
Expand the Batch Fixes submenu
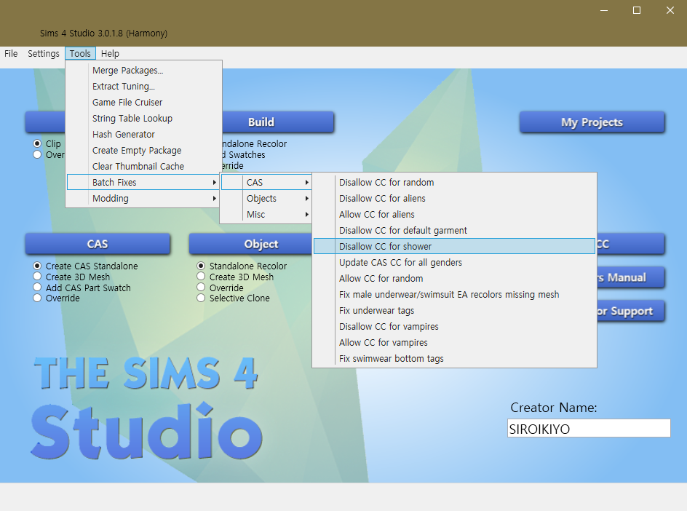point(143,182)
